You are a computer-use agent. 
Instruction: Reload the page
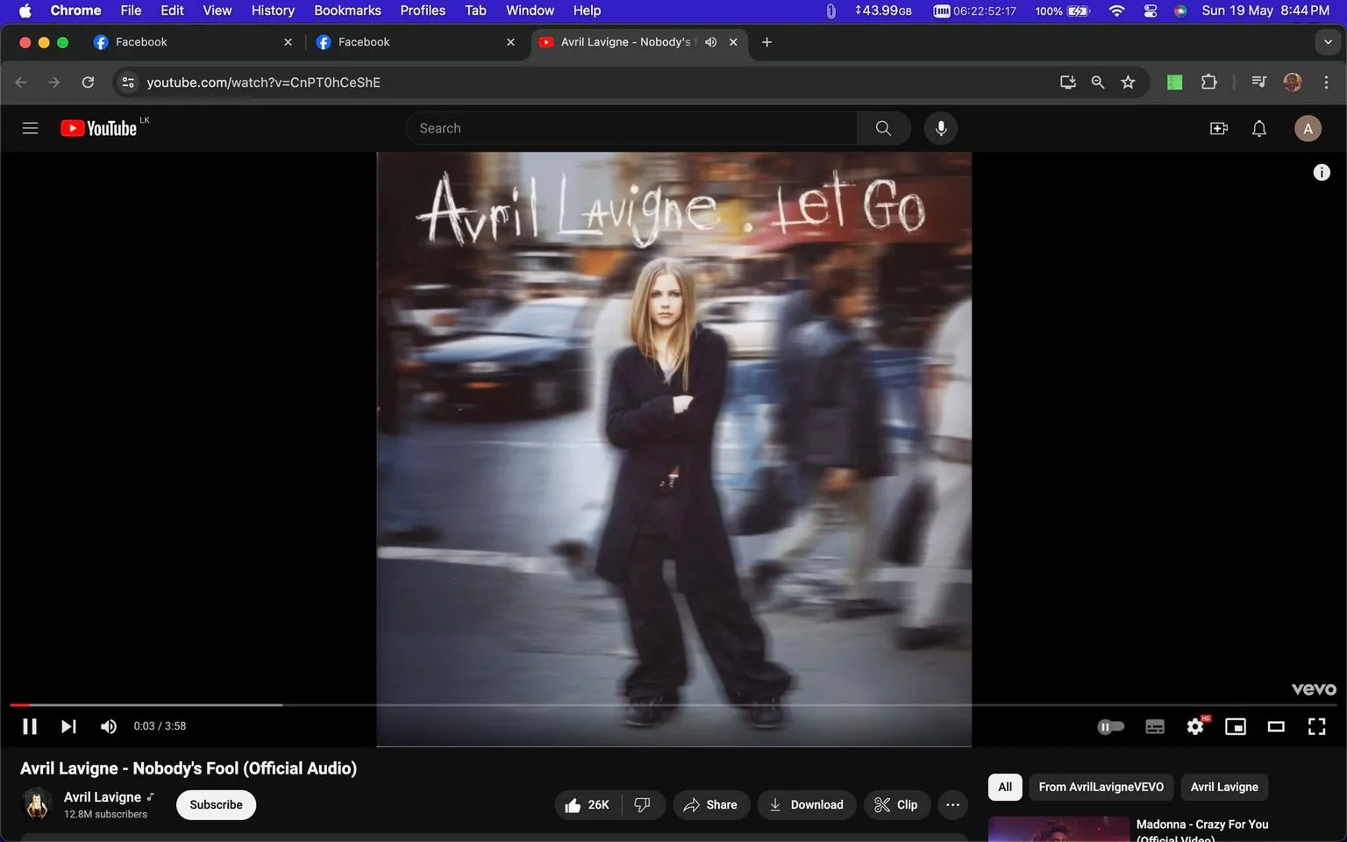tap(88, 82)
